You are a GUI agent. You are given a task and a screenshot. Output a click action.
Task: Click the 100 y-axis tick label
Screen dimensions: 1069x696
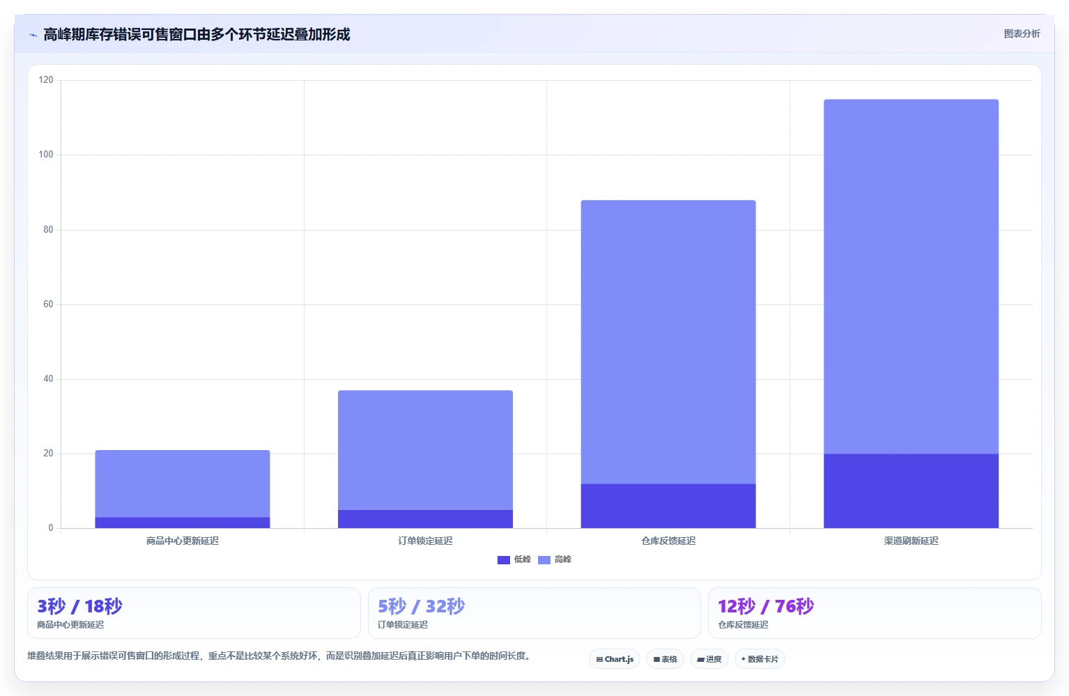(x=46, y=155)
